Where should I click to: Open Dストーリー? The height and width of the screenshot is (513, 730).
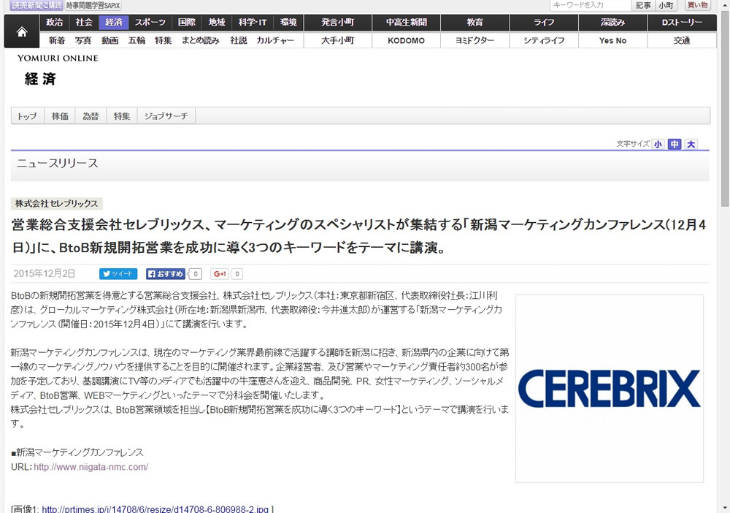(x=682, y=23)
